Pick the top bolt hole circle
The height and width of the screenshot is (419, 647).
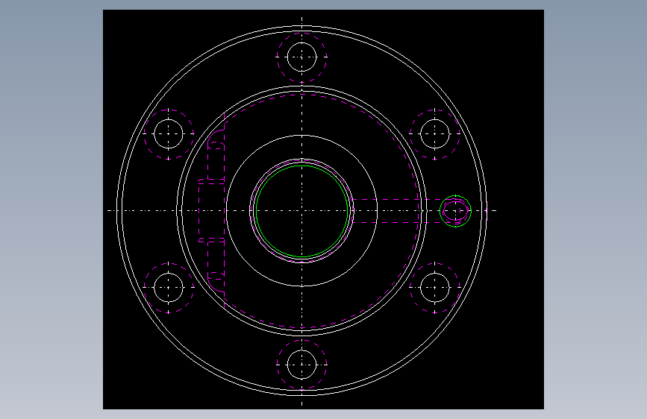click(x=302, y=57)
